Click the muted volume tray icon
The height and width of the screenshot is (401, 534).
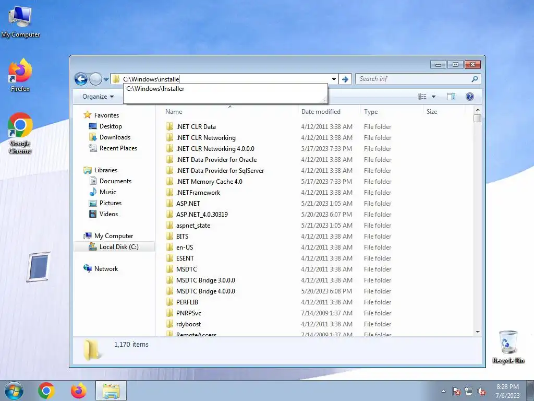(481, 391)
